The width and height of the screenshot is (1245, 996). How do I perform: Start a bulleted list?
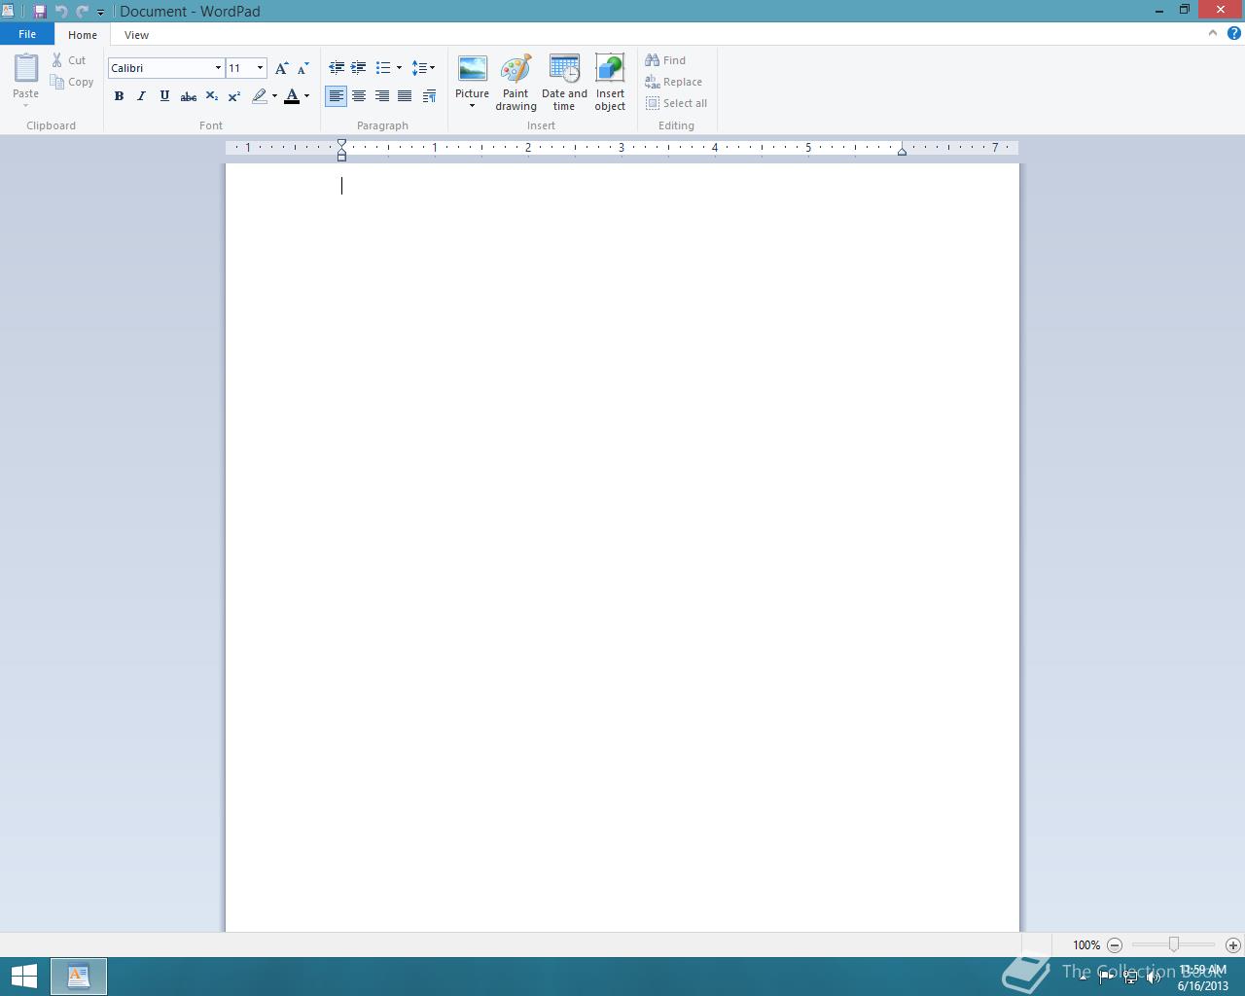383,68
